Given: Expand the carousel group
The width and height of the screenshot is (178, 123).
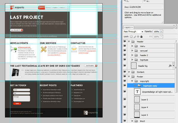Looking at the screenshot, I should coord(132,51).
